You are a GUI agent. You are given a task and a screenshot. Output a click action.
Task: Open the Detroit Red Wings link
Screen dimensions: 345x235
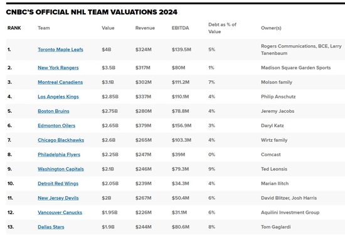click(x=58, y=184)
